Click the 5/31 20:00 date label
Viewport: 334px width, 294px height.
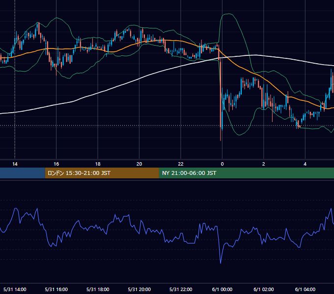pos(139,289)
